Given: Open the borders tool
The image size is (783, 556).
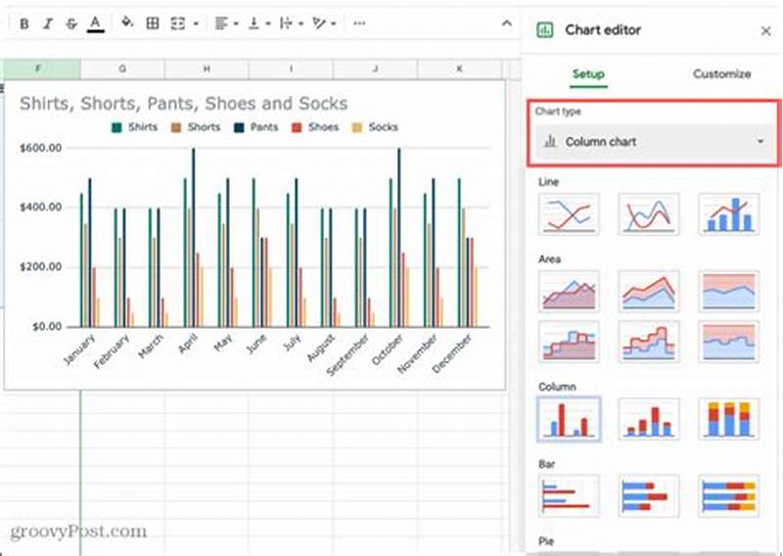Looking at the screenshot, I should click(x=153, y=23).
